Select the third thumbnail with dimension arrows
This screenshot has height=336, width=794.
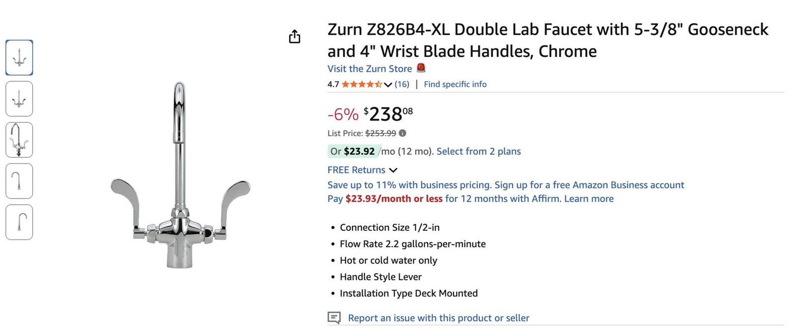pyautogui.click(x=19, y=140)
